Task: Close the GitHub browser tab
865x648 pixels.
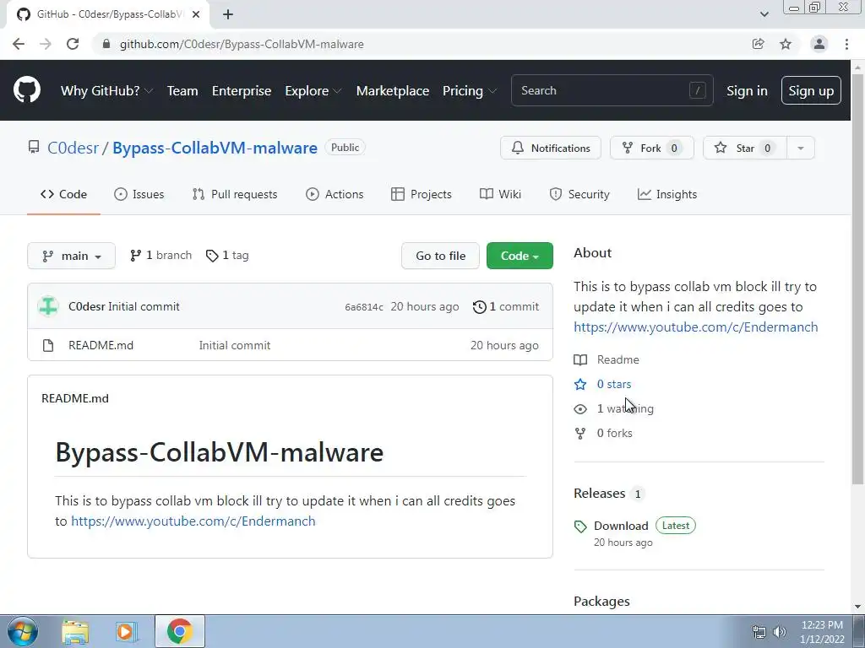Action: point(196,14)
